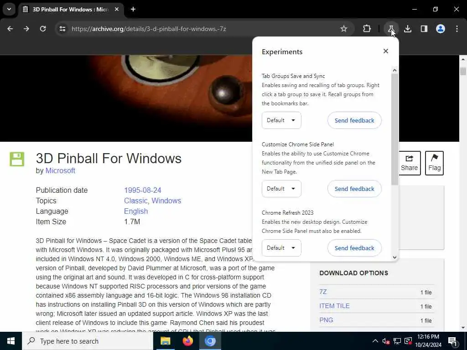The image size is (467, 350).
Task: Open Chrome's three-dot menu
Action: (457, 29)
